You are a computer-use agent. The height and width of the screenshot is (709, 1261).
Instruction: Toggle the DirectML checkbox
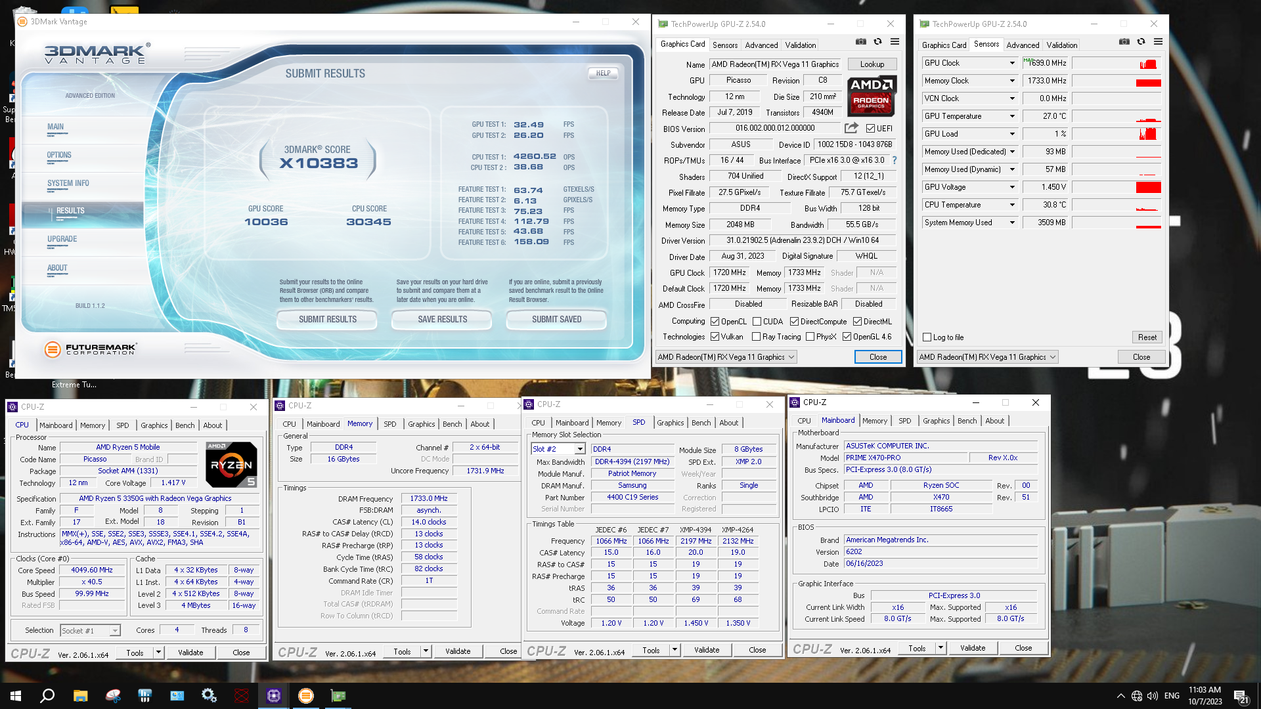coord(857,322)
